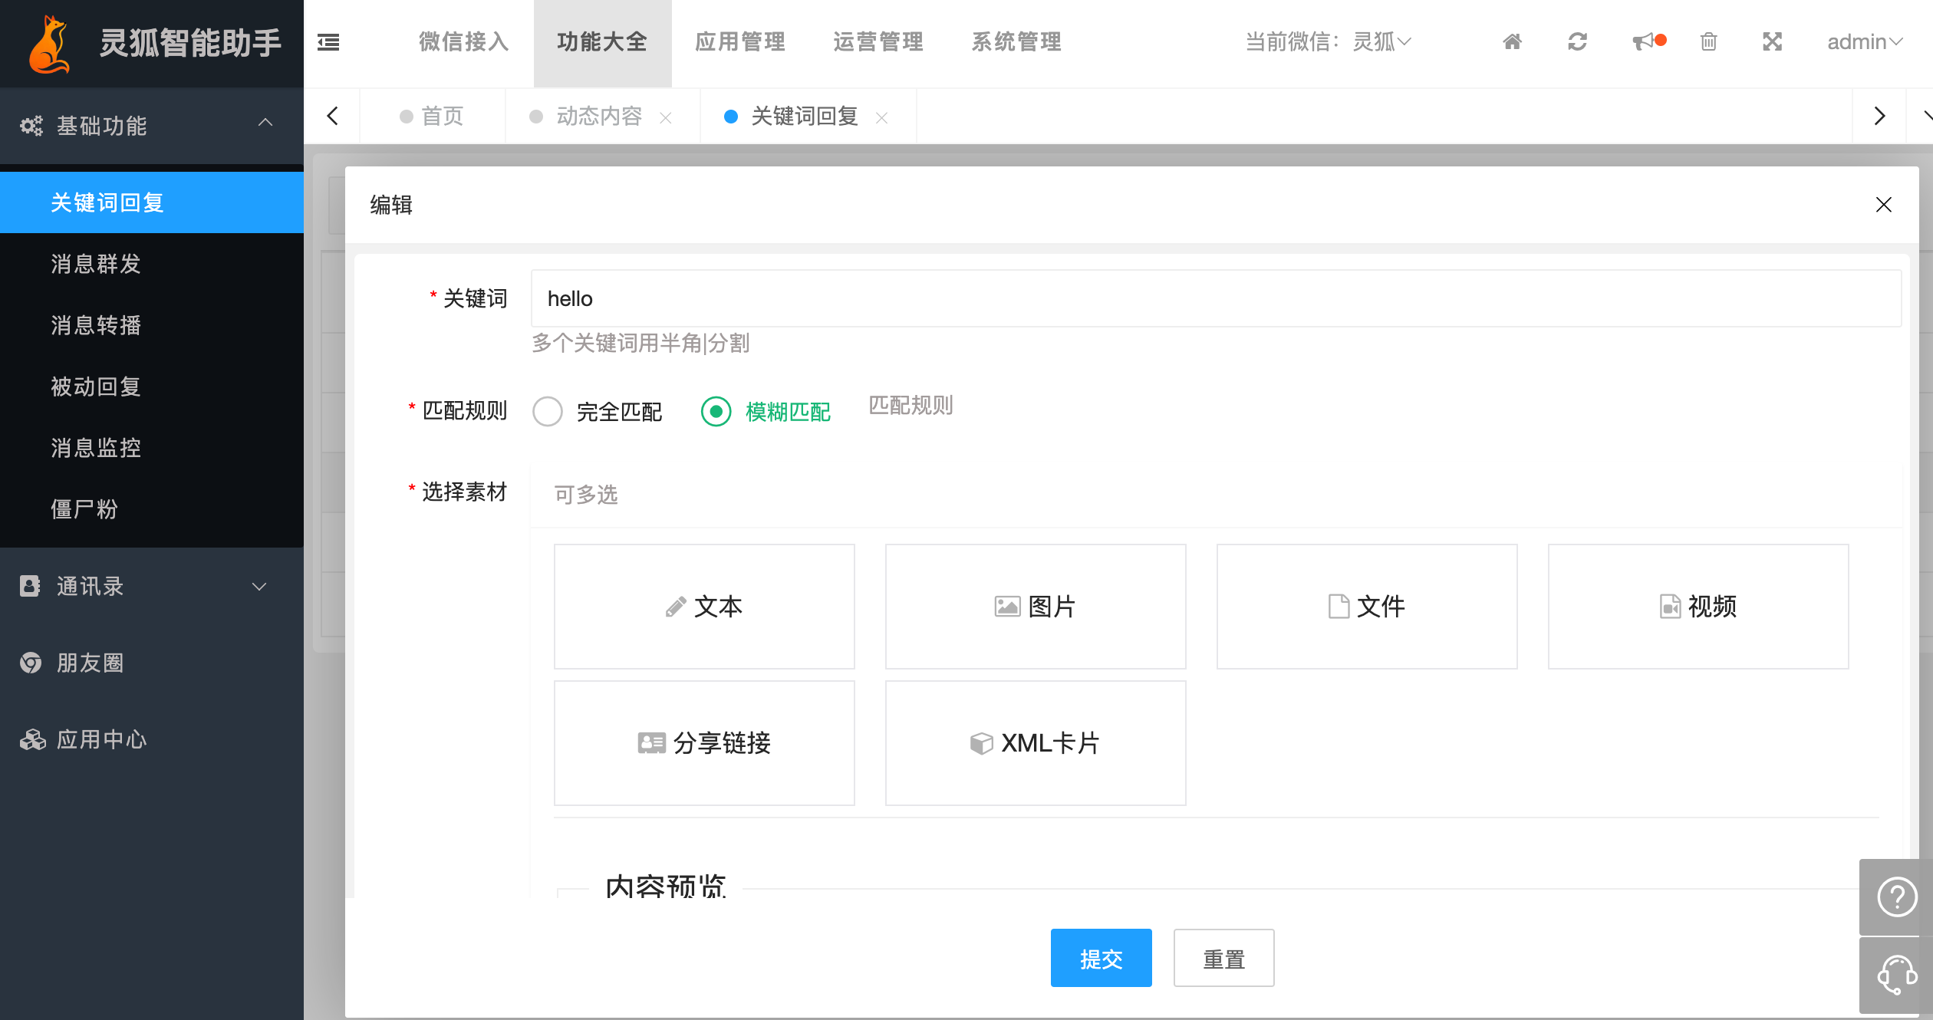Click the headset customer service icon
The height and width of the screenshot is (1020, 1933).
(1897, 975)
